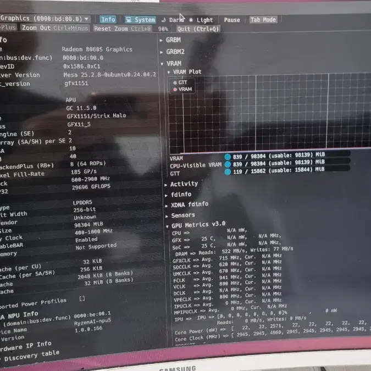Toggle the VRAM legend marker in plot
The height and width of the screenshot is (371, 371).
click(x=175, y=90)
